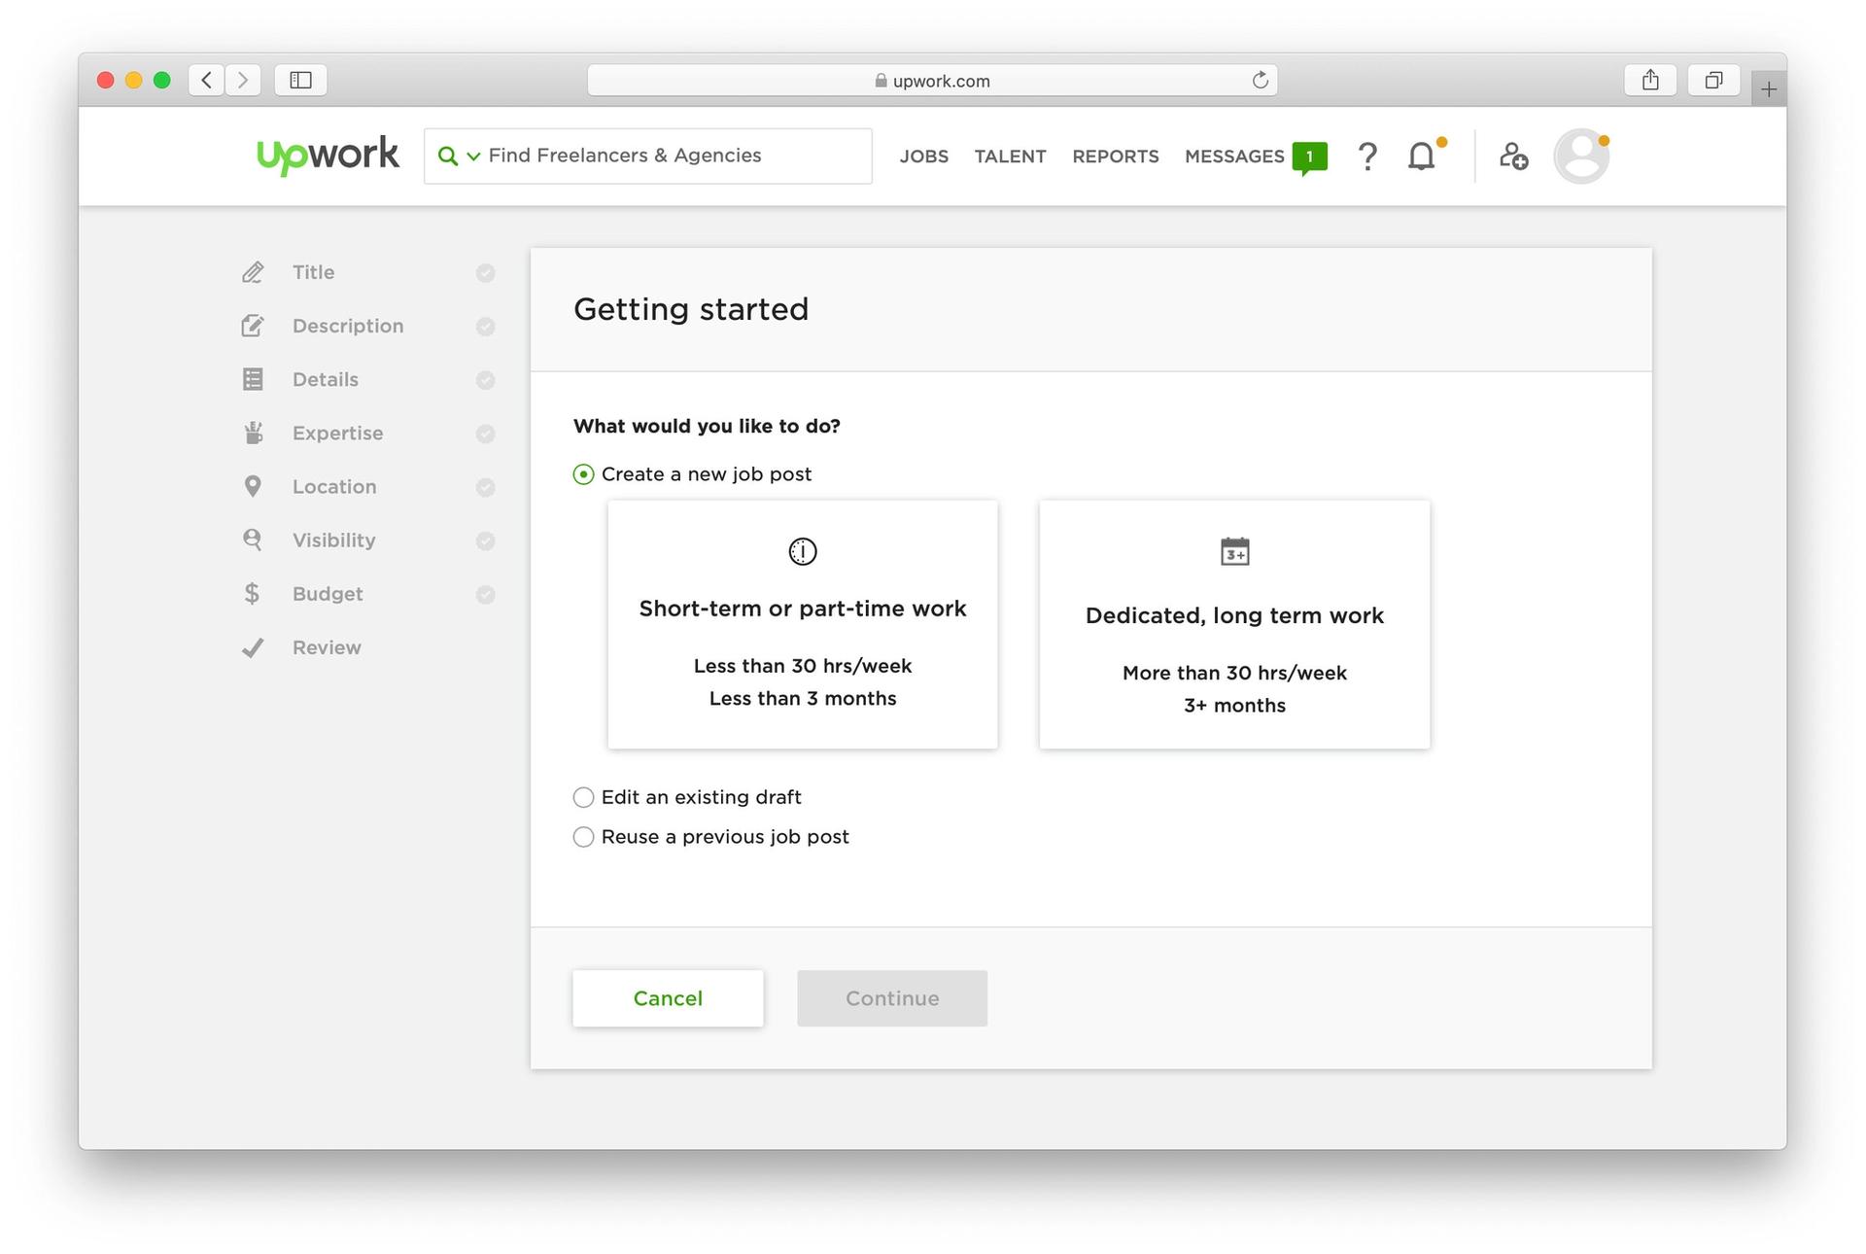Click the Upwork logo
This screenshot has width=1866, height=1254.
tap(328, 156)
